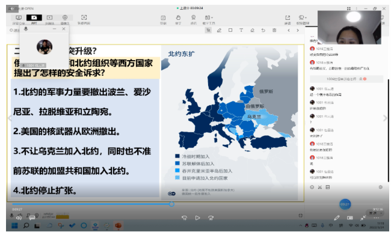Go to next slide using right chevron

[x=298, y=31]
